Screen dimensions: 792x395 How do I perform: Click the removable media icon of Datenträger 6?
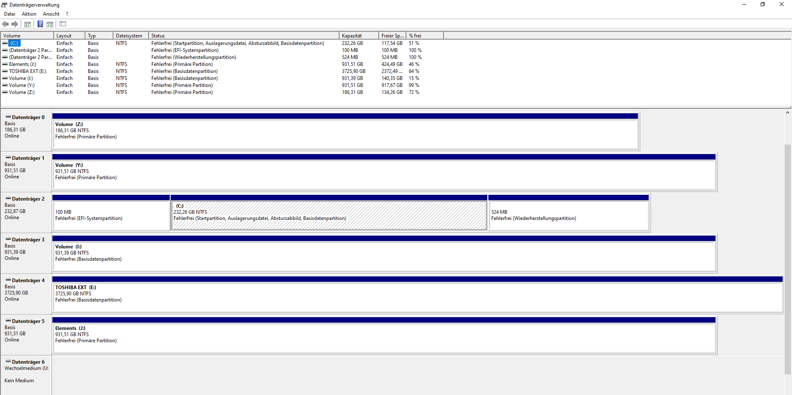[7, 362]
